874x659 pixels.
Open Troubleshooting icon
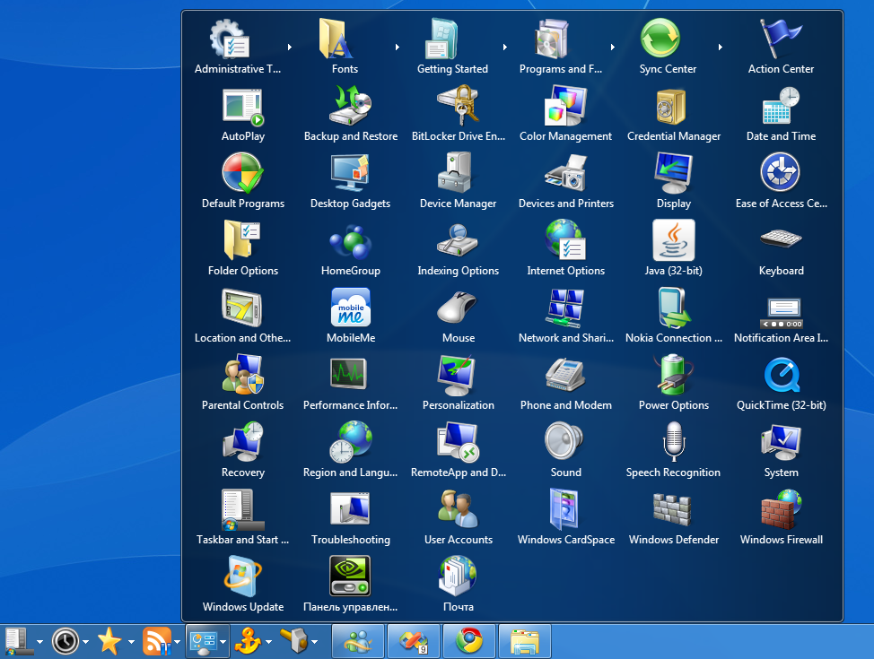click(350, 508)
